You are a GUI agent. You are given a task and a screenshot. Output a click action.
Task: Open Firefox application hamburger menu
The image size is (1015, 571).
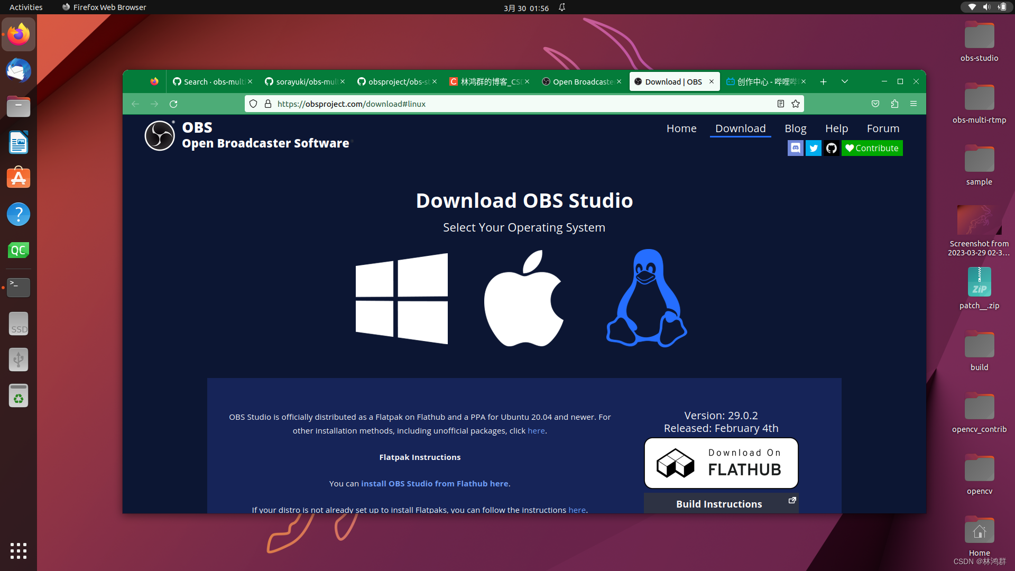coord(914,104)
